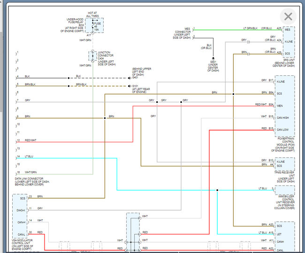The width and height of the screenshot is (305, 253).
Task: Click the 'UNDER-HOOD FUSE/RELAY BOX' label
Action: [75, 22]
